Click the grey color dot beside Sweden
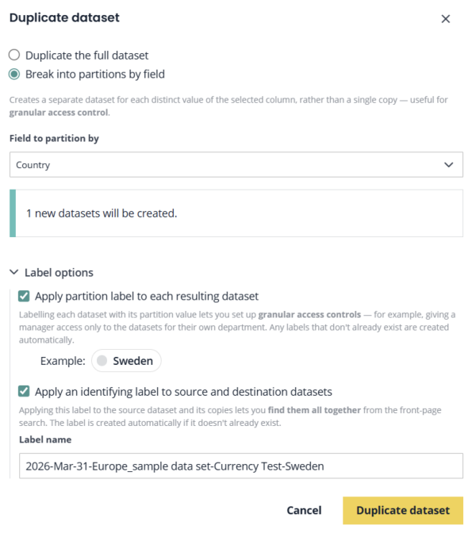This screenshot has width=476, height=533. click(x=102, y=361)
